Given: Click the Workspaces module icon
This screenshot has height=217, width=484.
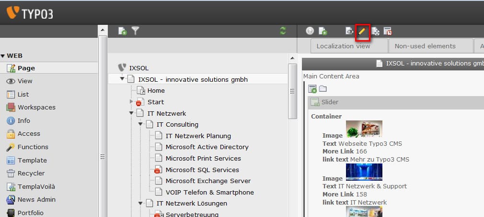Looking at the screenshot, I should tap(11, 108).
